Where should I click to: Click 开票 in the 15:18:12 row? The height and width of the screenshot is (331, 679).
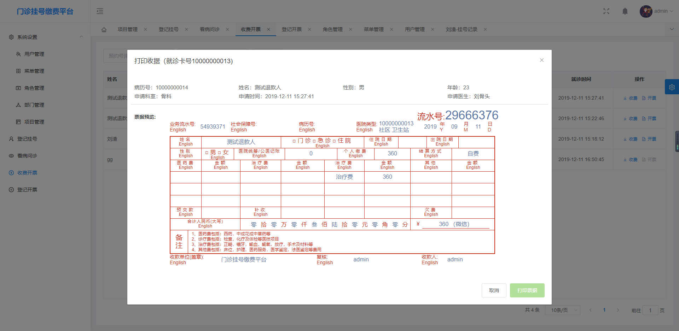point(649,139)
